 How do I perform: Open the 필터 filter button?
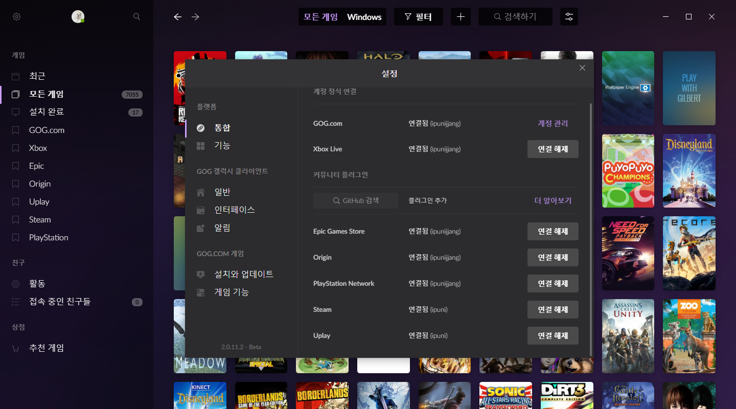(418, 17)
